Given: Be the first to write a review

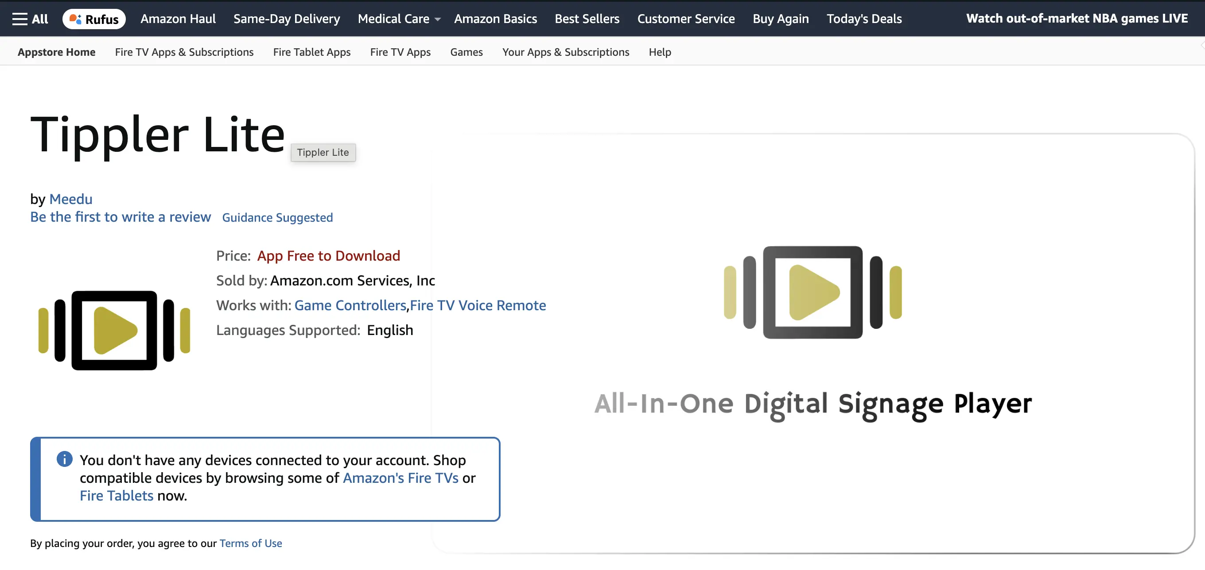Looking at the screenshot, I should [x=120, y=217].
